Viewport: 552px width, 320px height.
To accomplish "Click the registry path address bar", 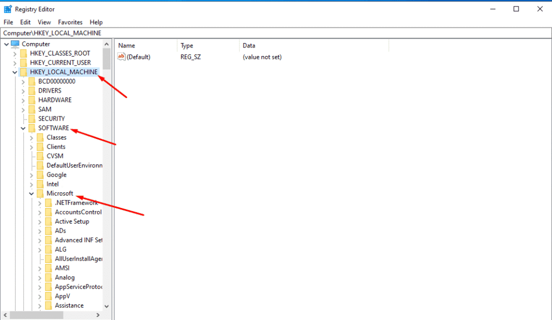I will (x=276, y=33).
